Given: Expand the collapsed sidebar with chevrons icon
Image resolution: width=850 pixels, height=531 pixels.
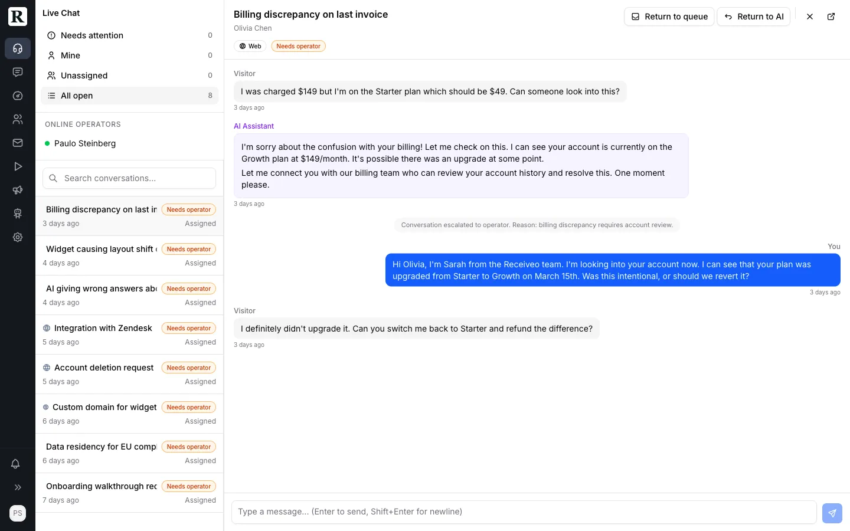Looking at the screenshot, I should [x=18, y=487].
